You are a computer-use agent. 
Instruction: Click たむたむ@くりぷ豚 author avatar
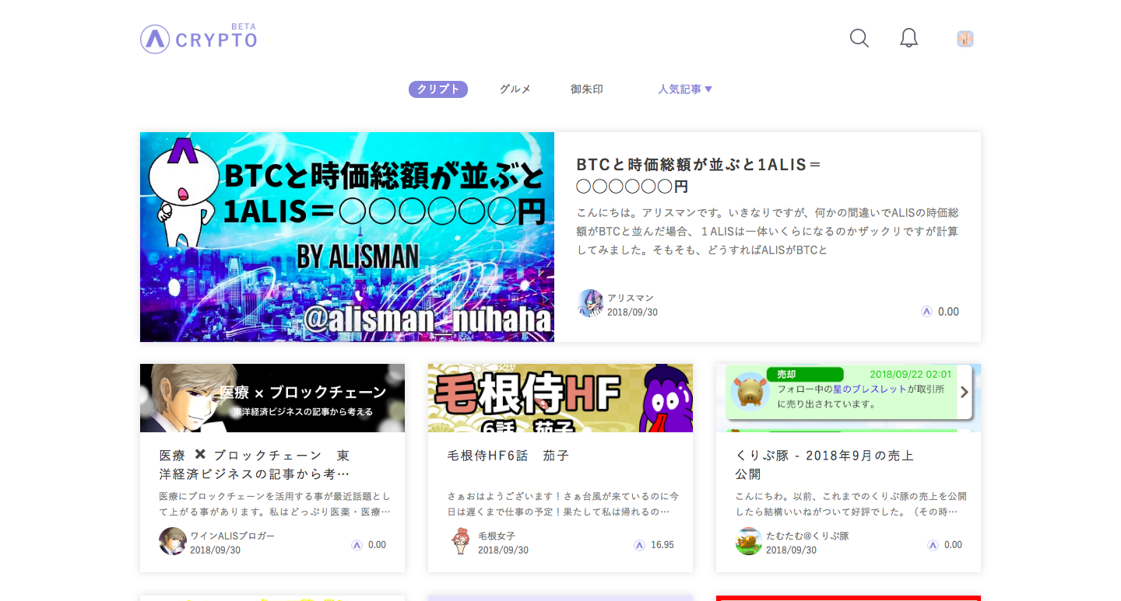tap(748, 541)
